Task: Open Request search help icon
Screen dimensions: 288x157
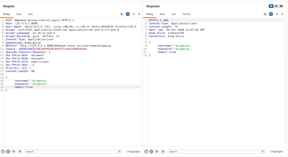Action: click(x=3, y=152)
